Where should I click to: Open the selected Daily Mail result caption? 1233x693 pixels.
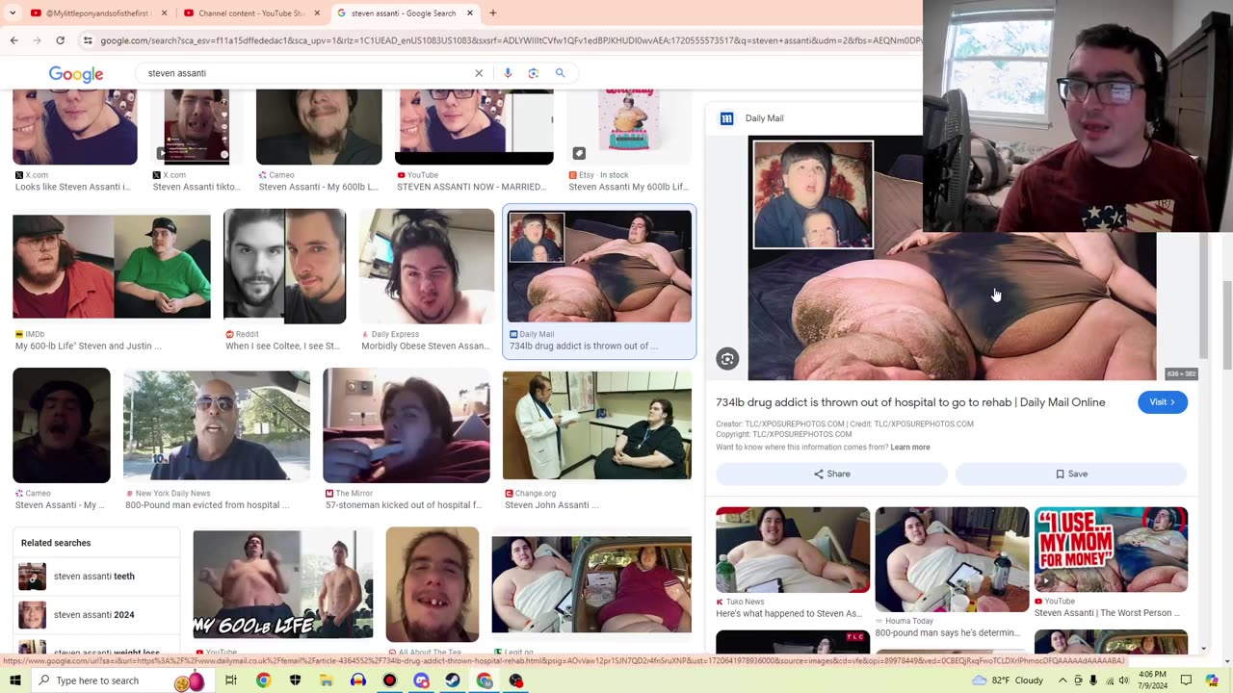[x=584, y=346]
